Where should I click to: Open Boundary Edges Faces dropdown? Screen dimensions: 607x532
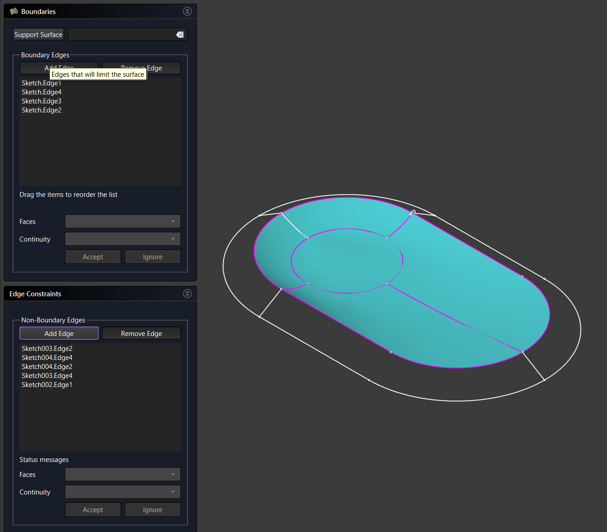122,221
